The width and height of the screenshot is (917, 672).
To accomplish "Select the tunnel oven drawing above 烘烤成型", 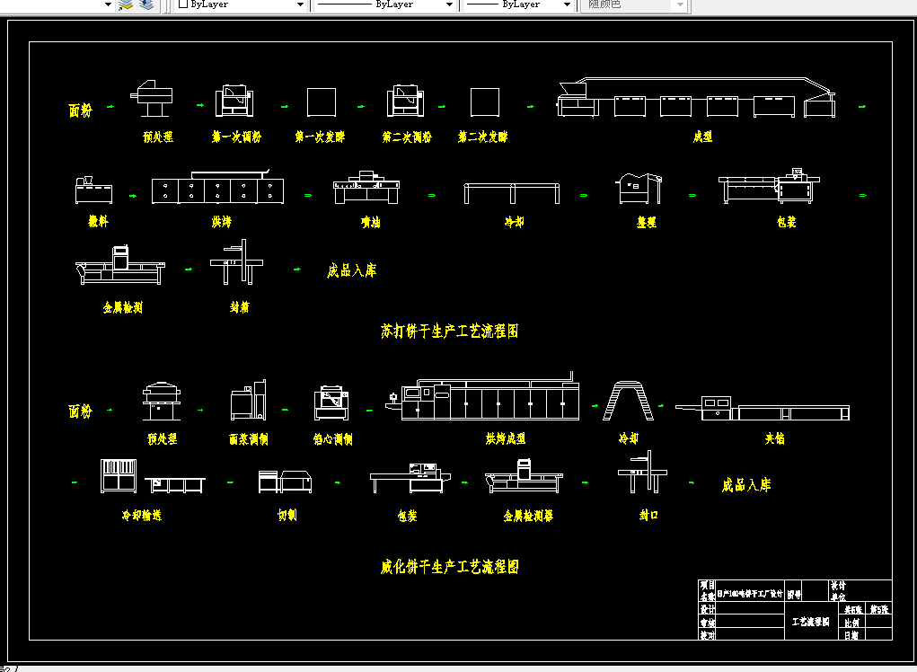I will (482, 396).
